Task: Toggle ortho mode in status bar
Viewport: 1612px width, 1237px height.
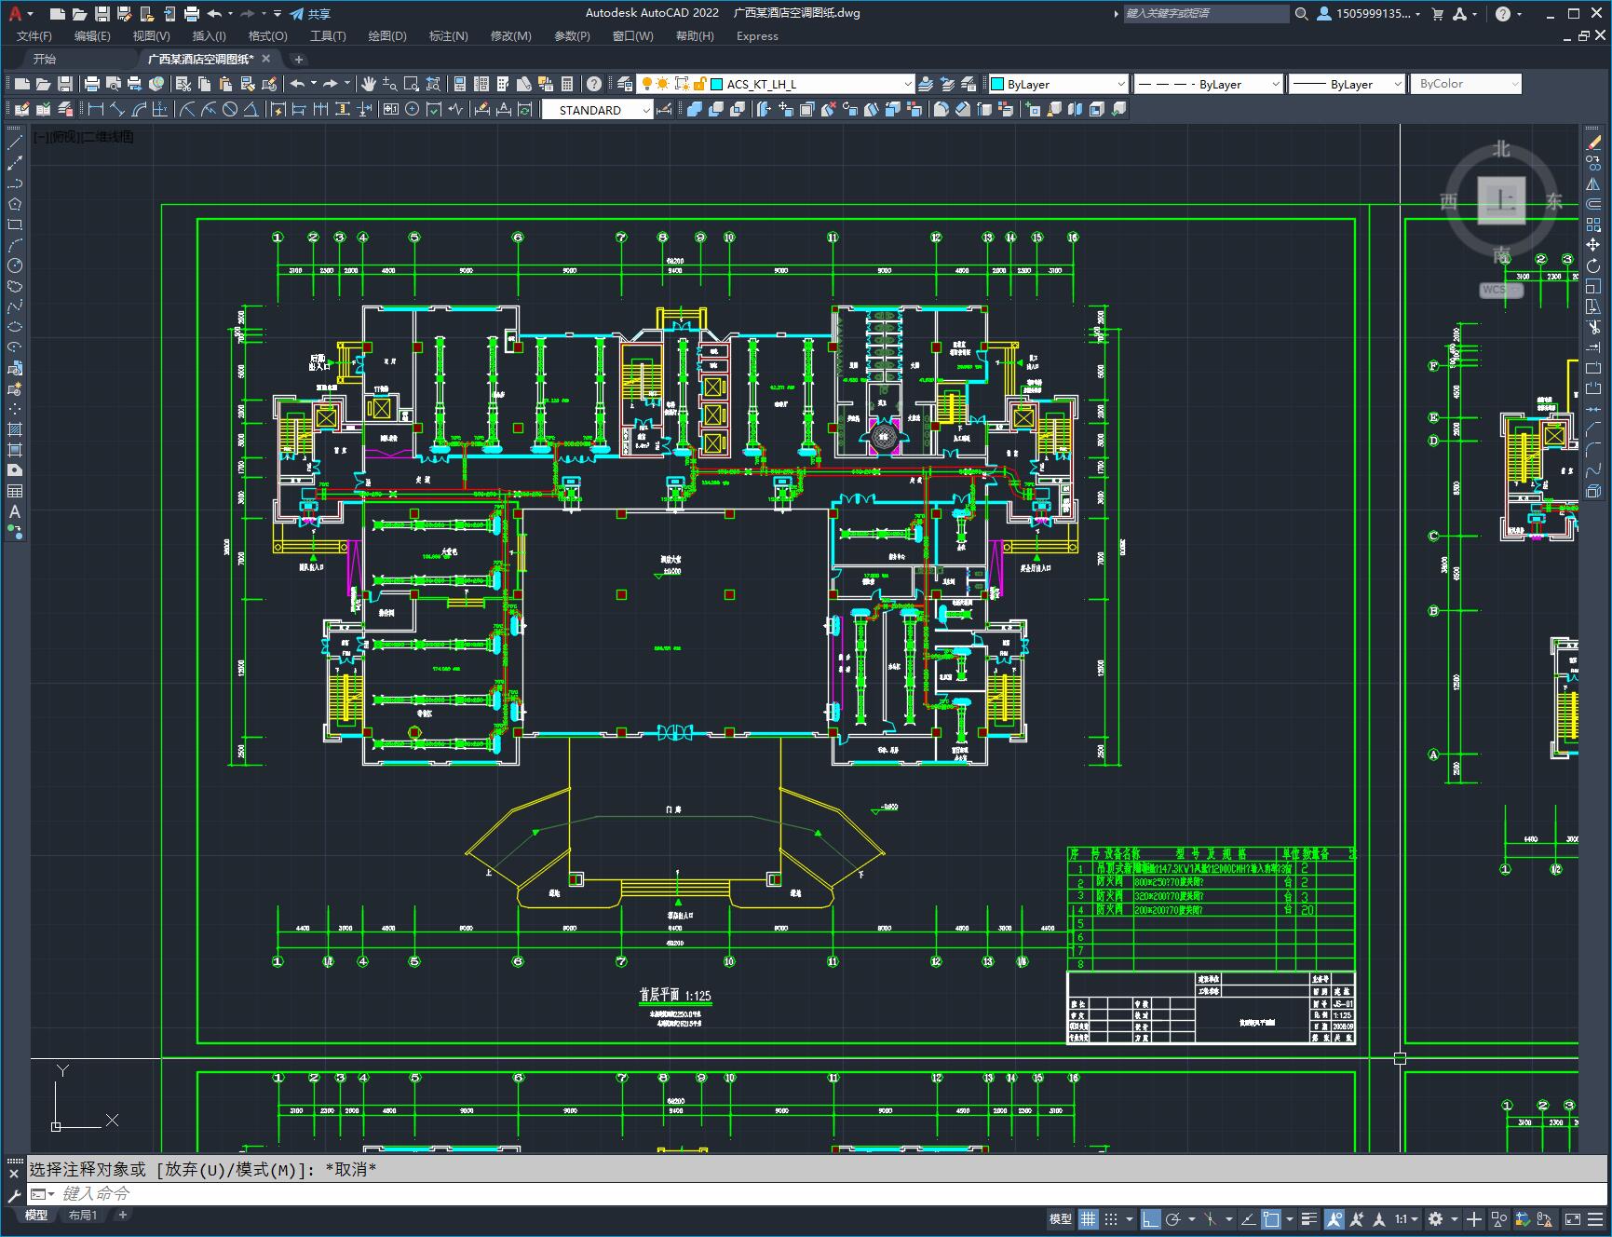Action: (x=1151, y=1218)
